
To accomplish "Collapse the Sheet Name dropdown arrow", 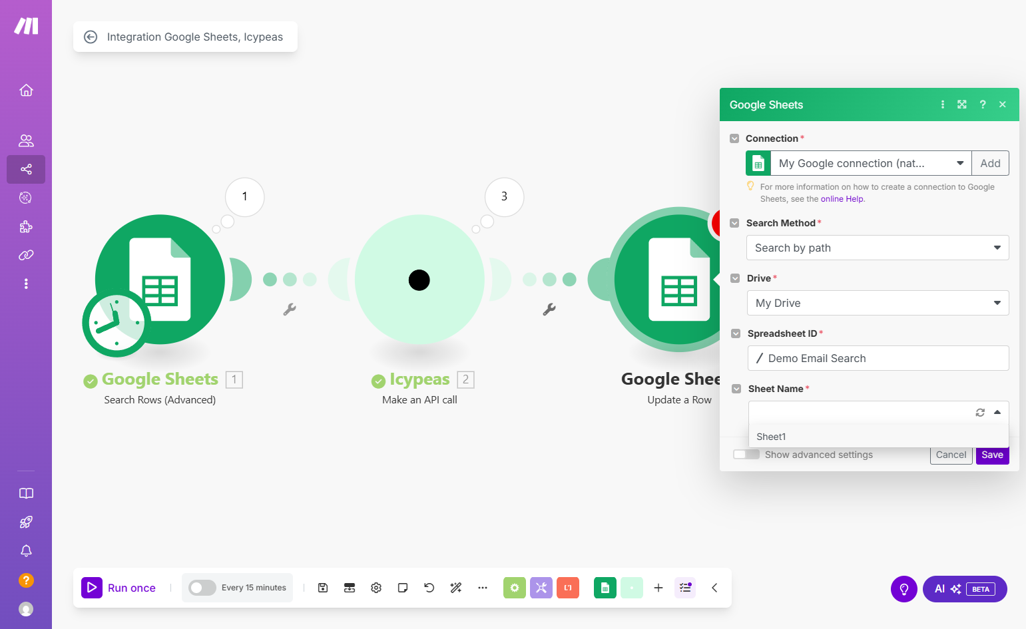I will point(997,413).
